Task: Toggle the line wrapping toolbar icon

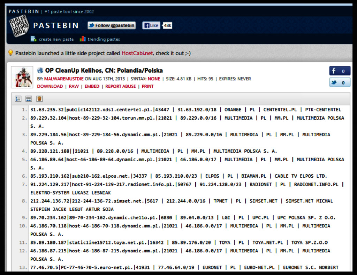Action: click(29, 99)
